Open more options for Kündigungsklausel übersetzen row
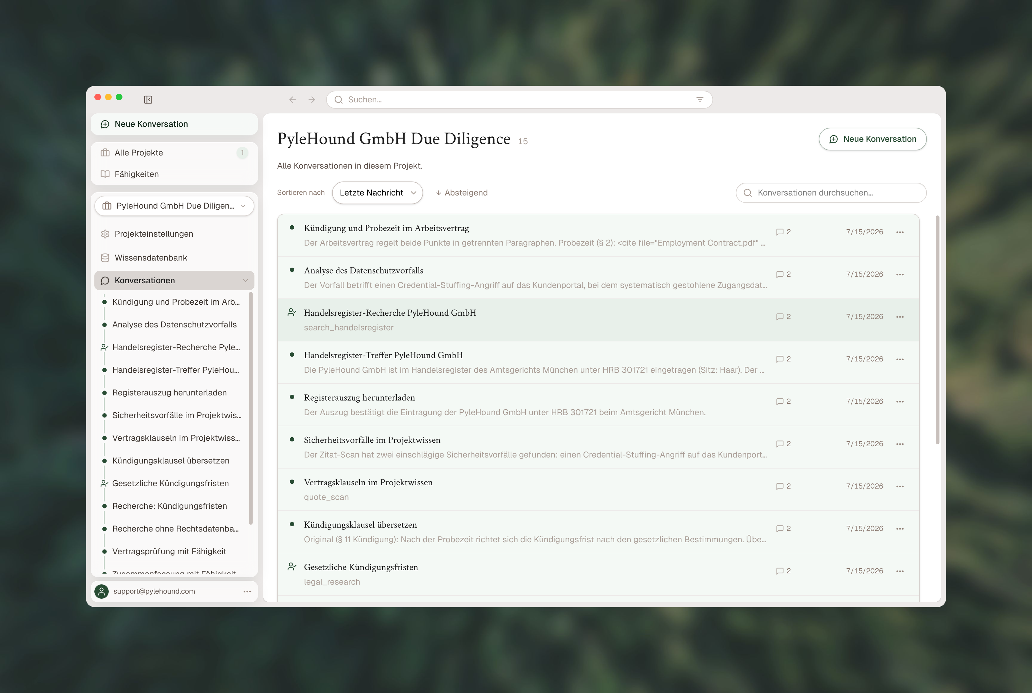Screen dimensions: 1032x693 [x=900, y=529]
